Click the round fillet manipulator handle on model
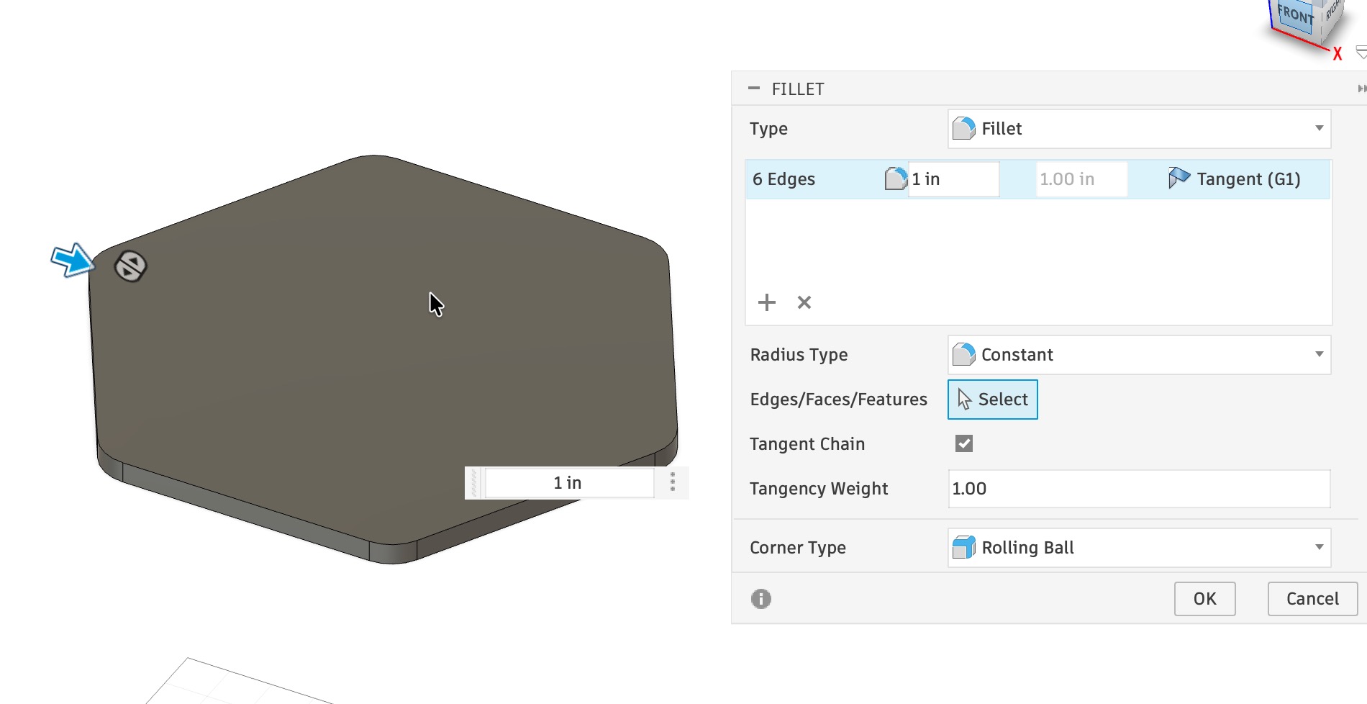Image resolution: width=1367 pixels, height=704 pixels. [x=131, y=266]
